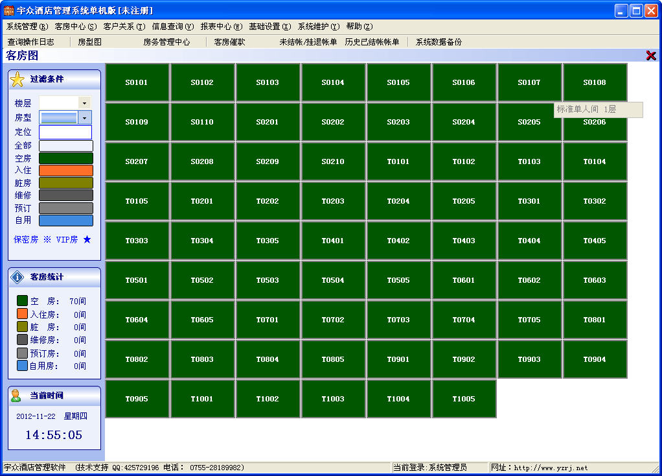Select the blue 自用 filter swatch
Screen dimensions: 662x476
(65, 220)
